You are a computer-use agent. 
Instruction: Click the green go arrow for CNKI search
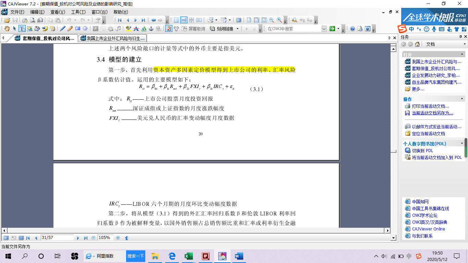(332, 29)
